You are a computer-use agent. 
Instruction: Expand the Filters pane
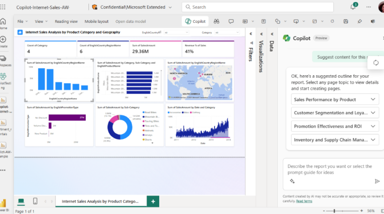251,34
